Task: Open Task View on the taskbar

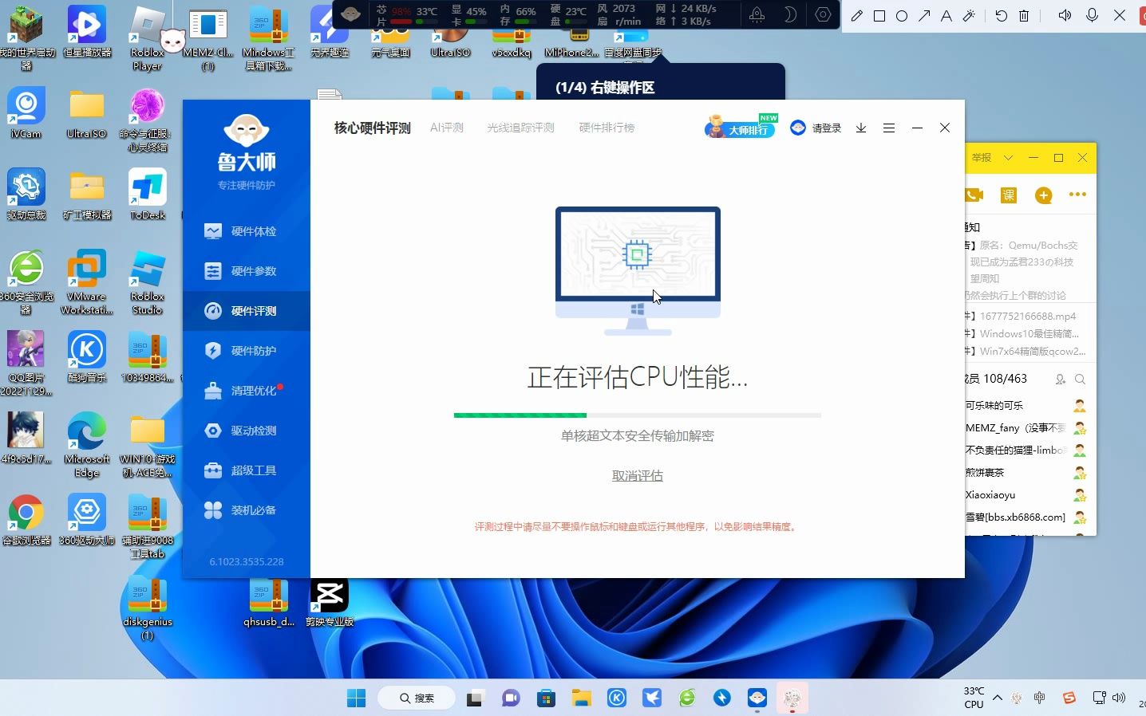Action: click(x=476, y=698)
